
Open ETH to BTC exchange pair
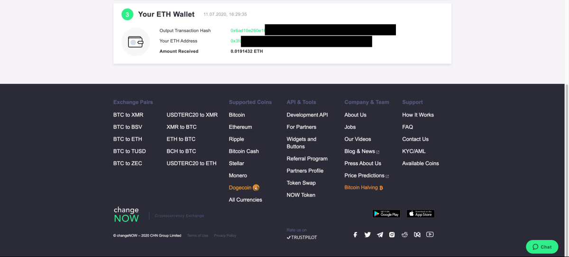[181, 139]
